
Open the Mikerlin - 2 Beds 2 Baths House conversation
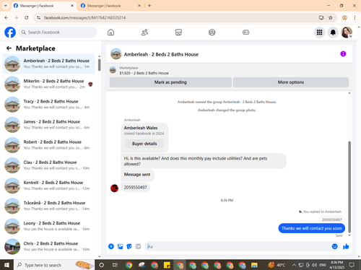(x=49, y=84)
